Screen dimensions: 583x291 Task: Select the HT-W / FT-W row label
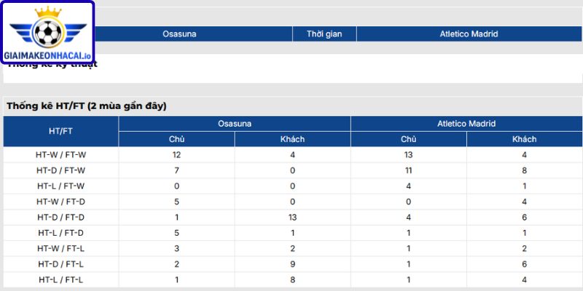60,155
